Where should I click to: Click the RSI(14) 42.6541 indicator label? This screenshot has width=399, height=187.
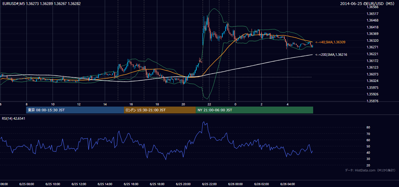click(13, 119)
